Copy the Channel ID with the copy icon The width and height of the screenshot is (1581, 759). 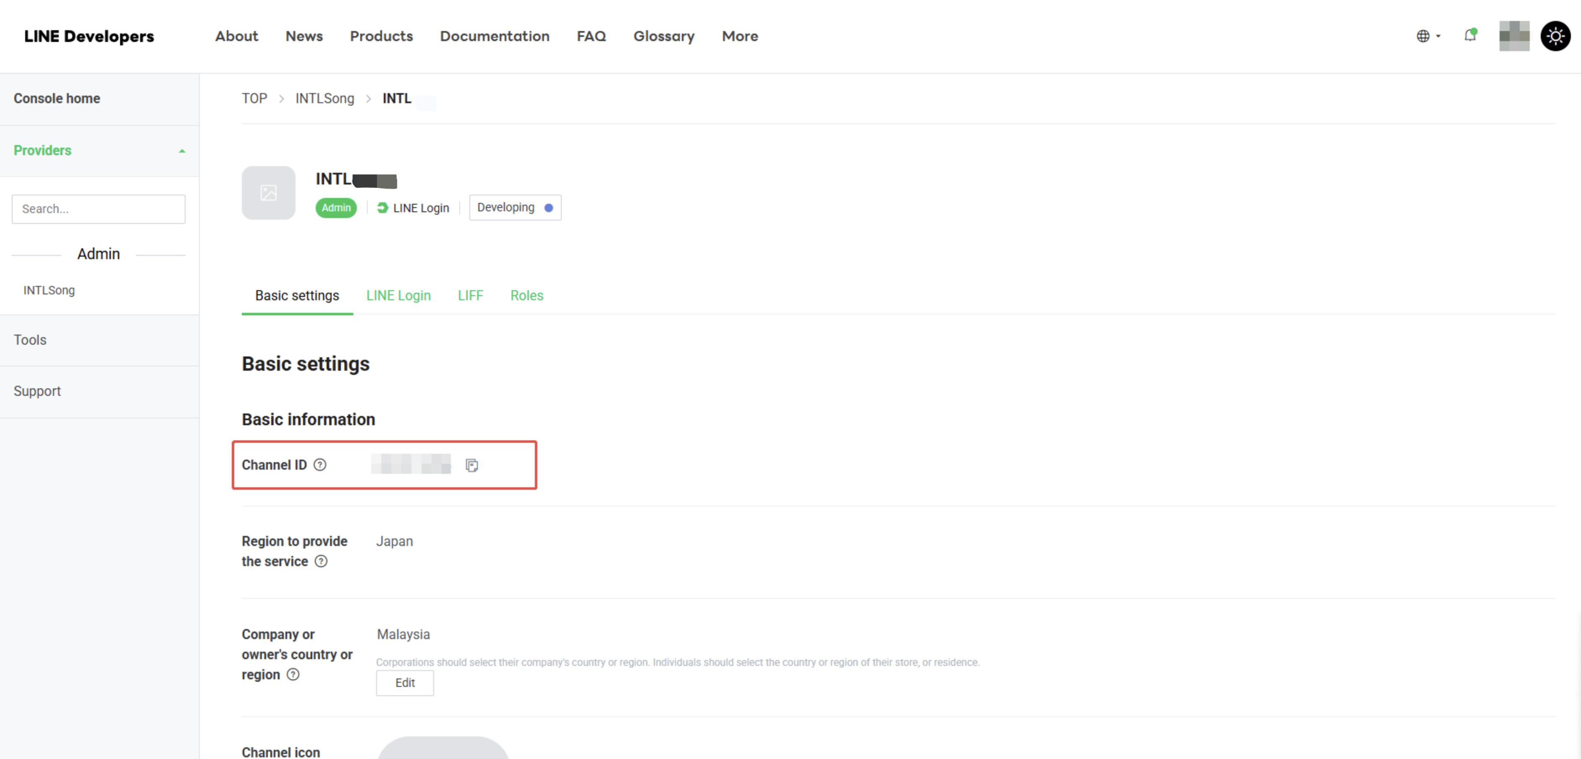[x=471, y=465]
